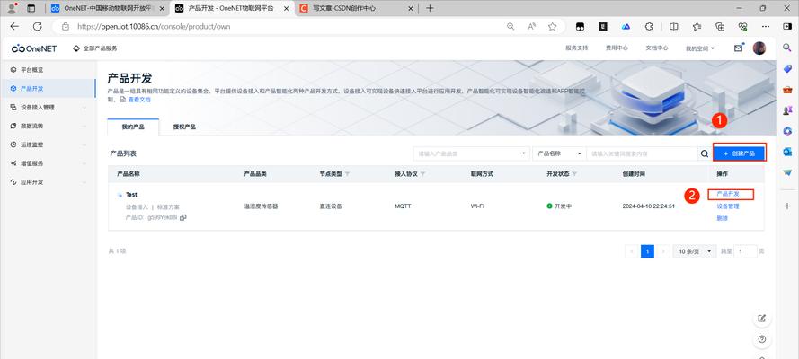Viewport: 799px width, 359px height.
Task: Click the 产品开发 link for Test
Action: click(x=728, y=194)
